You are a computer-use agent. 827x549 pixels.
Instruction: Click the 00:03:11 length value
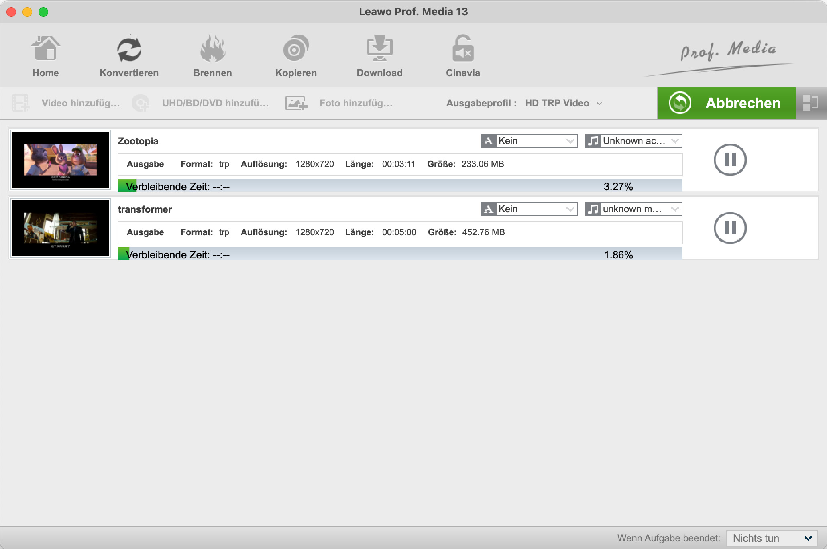click(399, 164)
